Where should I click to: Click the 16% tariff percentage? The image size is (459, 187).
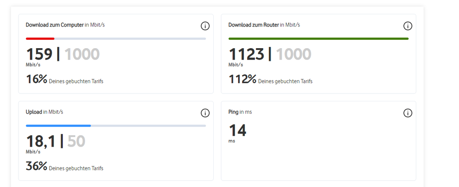[37, 79]
